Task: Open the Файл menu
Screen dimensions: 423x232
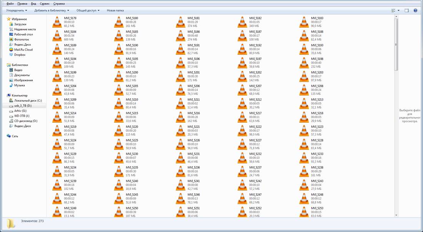Action: point(10,4)
